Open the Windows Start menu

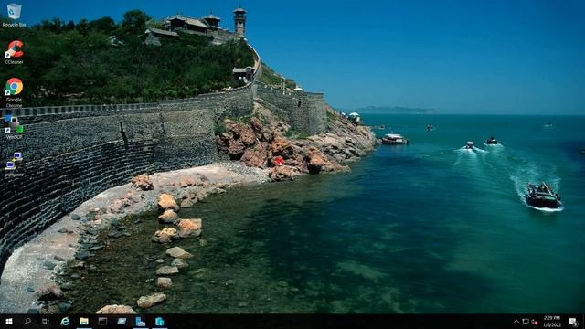click(9, 321)
